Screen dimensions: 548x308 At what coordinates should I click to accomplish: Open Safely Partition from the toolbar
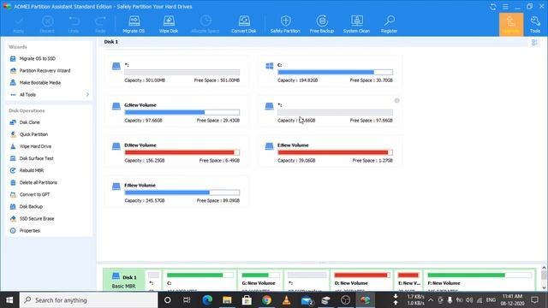click(x=285, y=24)
